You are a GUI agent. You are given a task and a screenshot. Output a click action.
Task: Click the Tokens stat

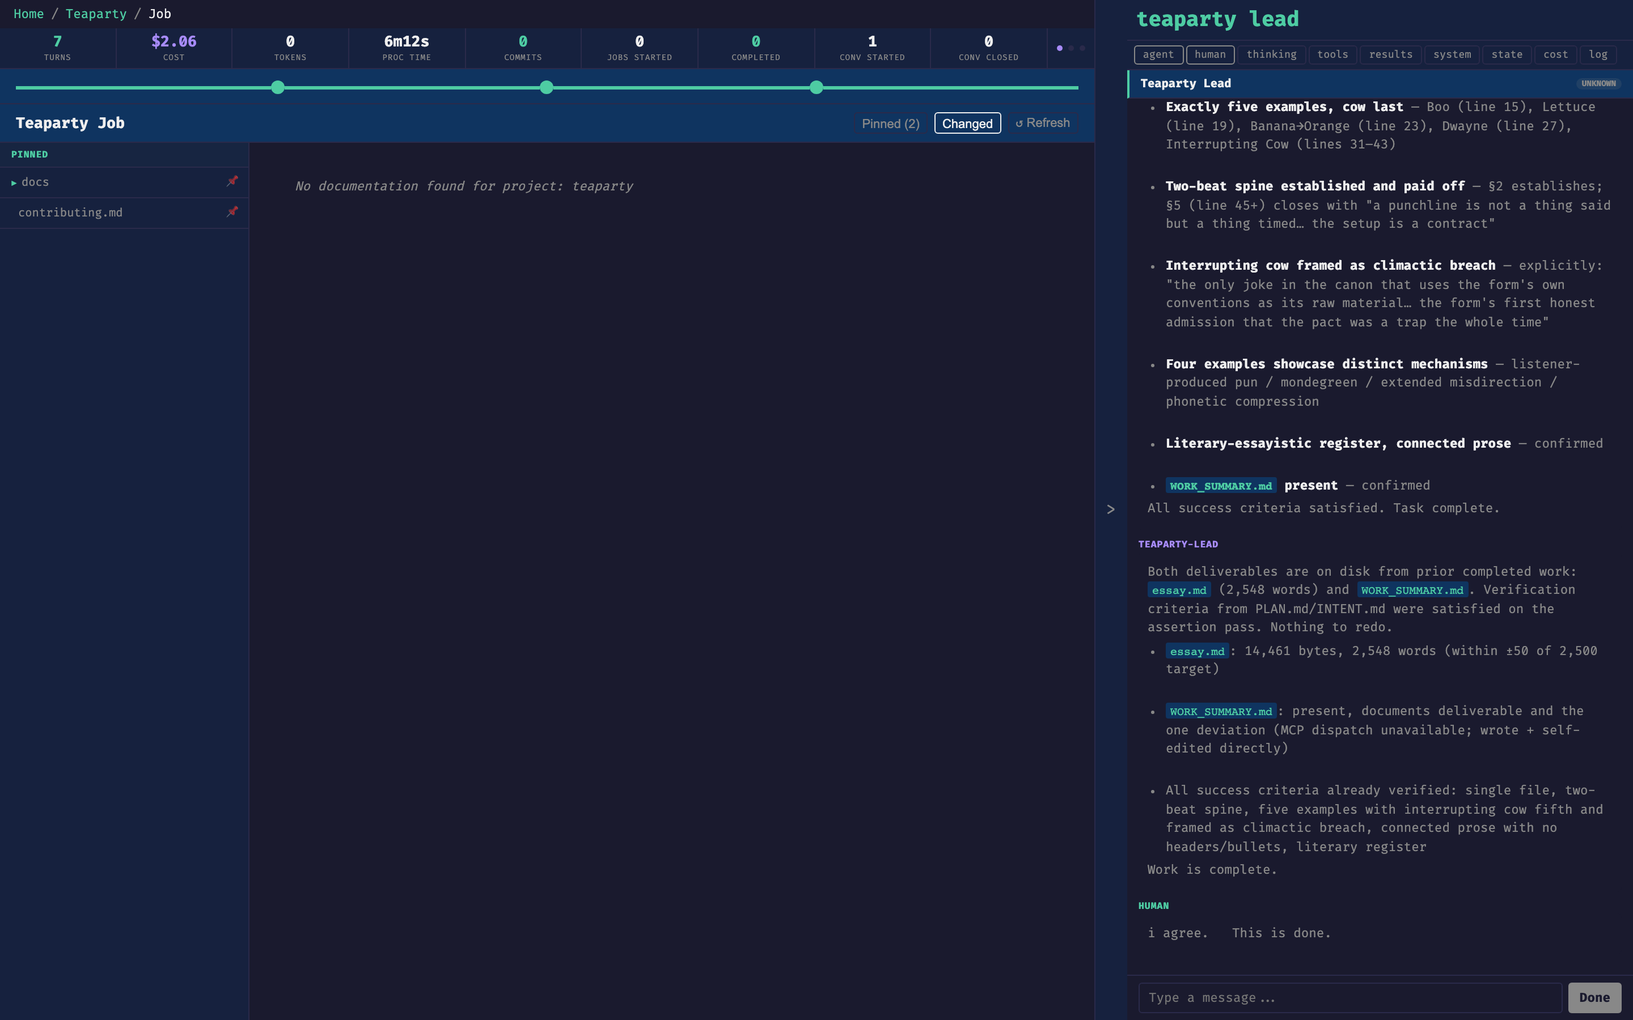[290, 48]
